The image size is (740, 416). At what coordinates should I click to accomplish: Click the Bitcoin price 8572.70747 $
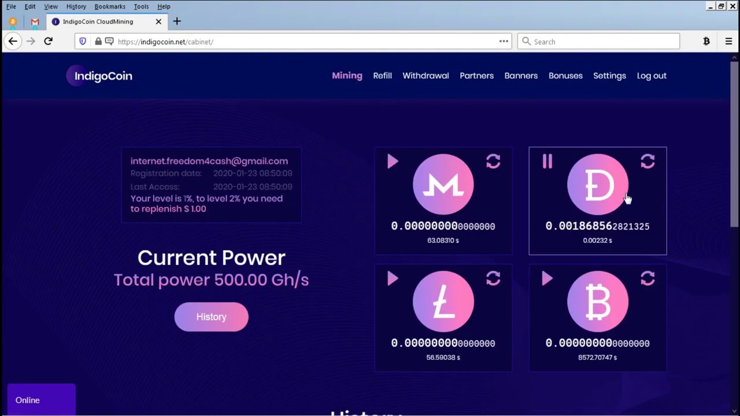(x=598, y=358)
